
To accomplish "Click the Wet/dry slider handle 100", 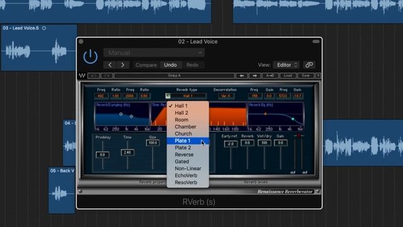I will point(264,143).
